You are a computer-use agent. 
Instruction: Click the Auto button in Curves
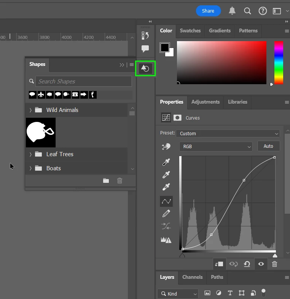(268, 146)
